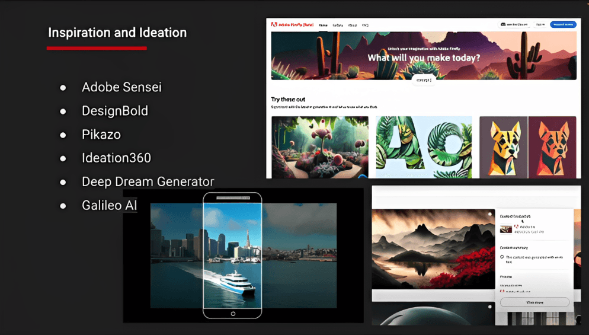Click the blue Request access button
589x335 pixels.
click(x=563, y=24)
